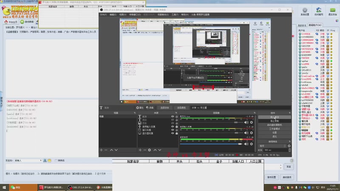
Task: Pop out the Scenes dock panel
Action: coord(135,113)
